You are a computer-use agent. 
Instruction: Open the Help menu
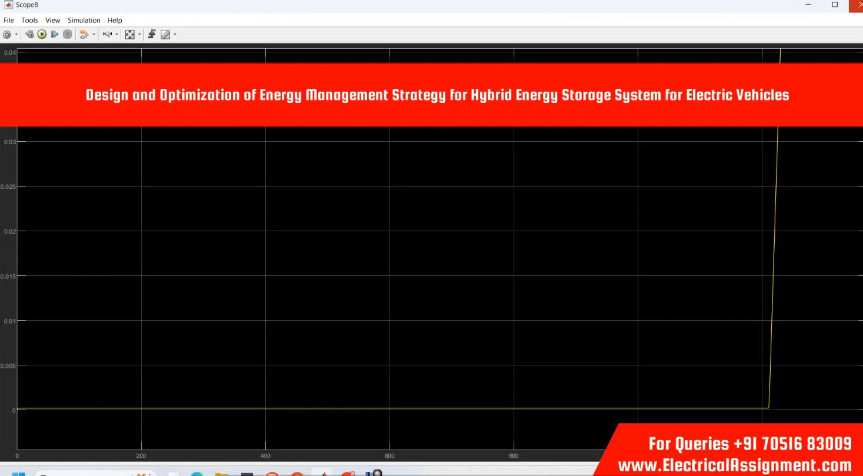click(115, 20)
